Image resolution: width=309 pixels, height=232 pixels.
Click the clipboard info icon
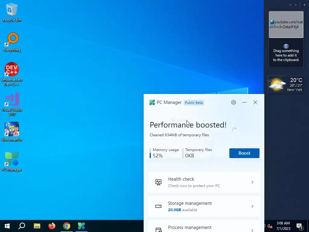pos(286,46)
